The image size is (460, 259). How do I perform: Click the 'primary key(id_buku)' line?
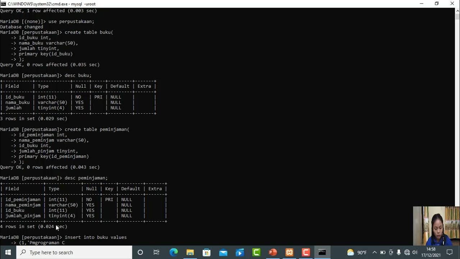(46, 54)
